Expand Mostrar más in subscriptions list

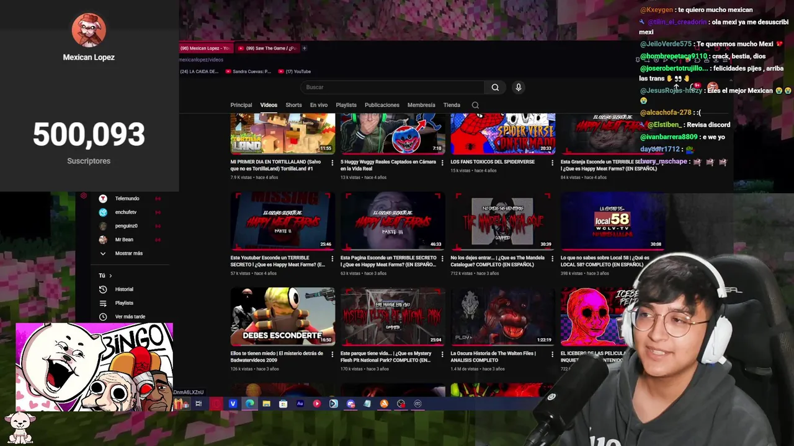(x=128, y=253)
